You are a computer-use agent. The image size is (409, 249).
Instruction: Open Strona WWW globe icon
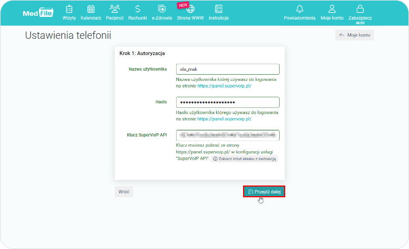[x=190, y=12]
